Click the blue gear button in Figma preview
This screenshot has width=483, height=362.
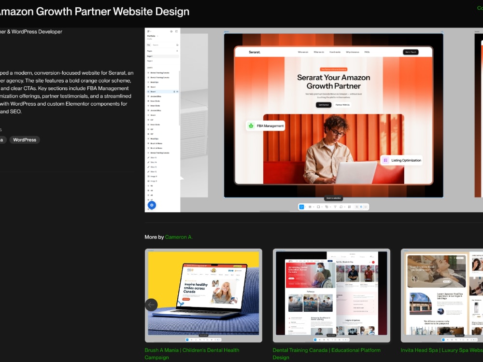tap(152, 205)
